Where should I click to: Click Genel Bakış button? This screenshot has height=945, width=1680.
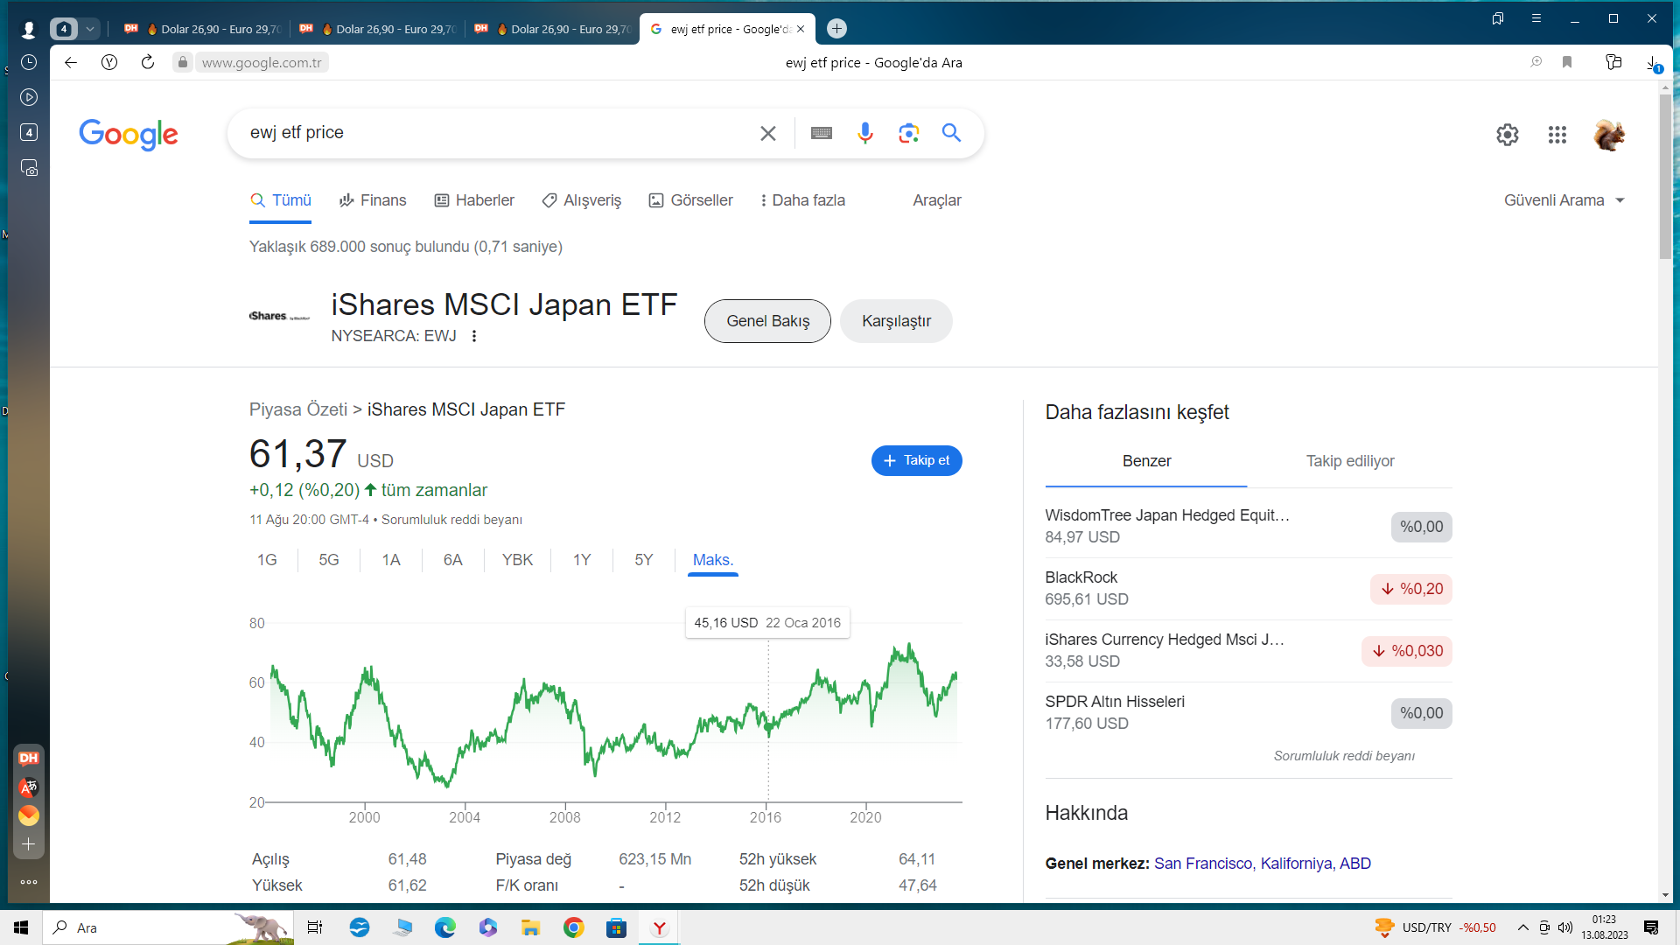(767, 321)
